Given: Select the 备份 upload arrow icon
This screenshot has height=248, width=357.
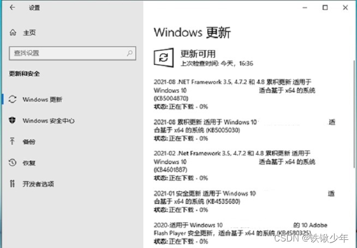Looking at the screenshot, I should click(x=13, y=141).
